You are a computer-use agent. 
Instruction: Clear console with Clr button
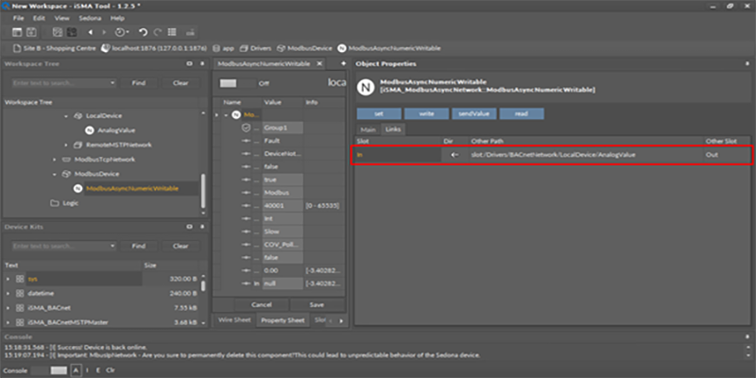(x=111, y=370)
